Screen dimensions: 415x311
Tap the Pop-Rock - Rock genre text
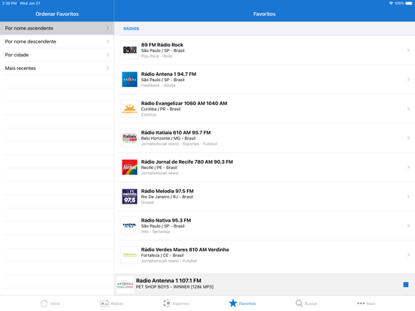[x=156, y=56]
